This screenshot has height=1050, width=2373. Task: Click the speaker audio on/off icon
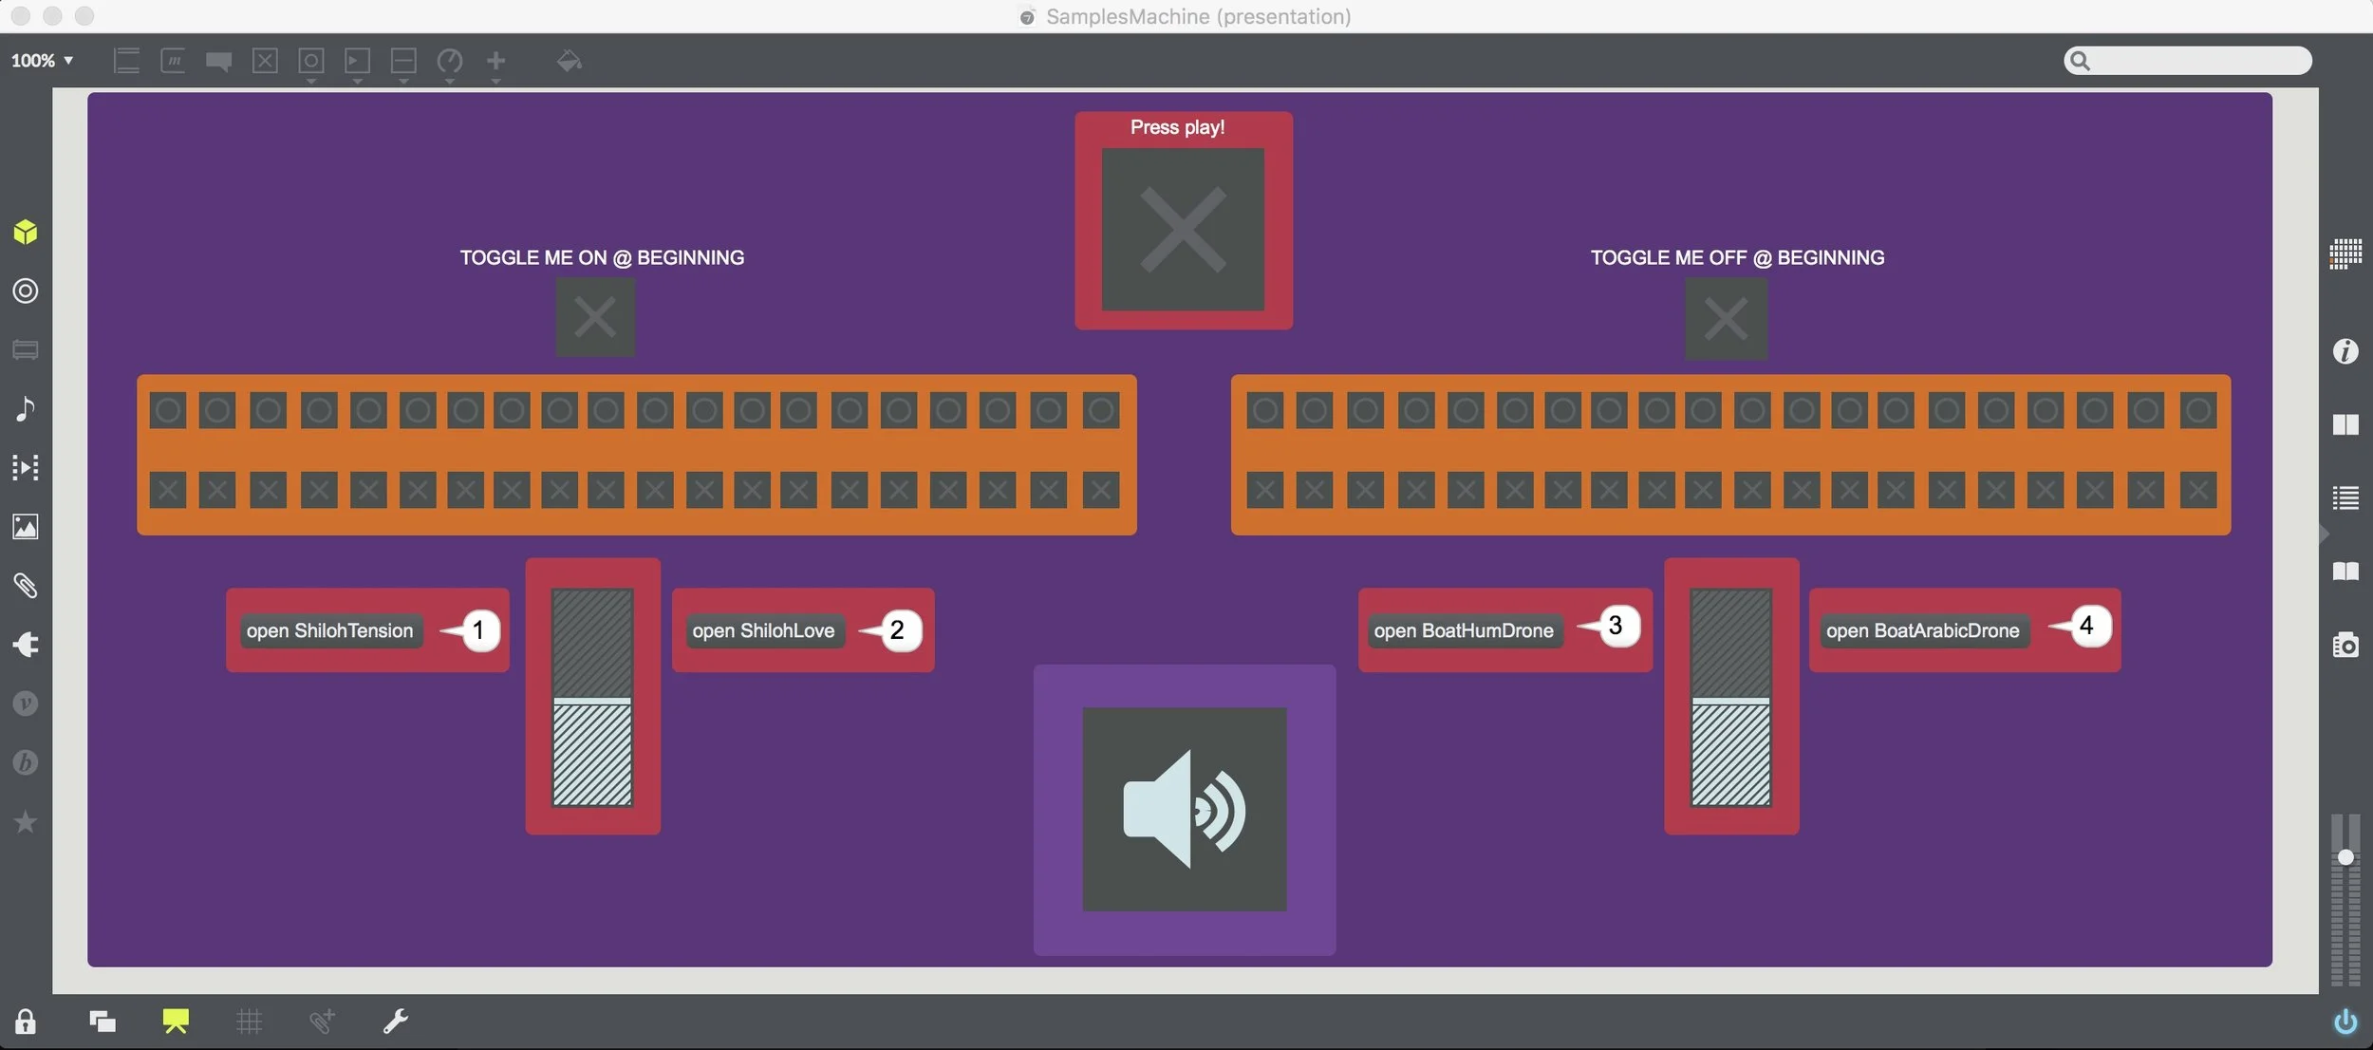pos(1184,809)
